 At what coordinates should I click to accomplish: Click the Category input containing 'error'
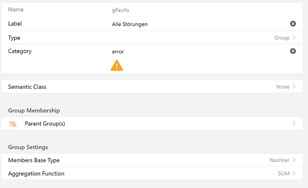click(118, 52)
